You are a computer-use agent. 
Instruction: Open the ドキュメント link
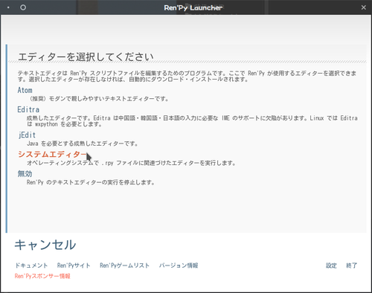click(x=31, y=265)
